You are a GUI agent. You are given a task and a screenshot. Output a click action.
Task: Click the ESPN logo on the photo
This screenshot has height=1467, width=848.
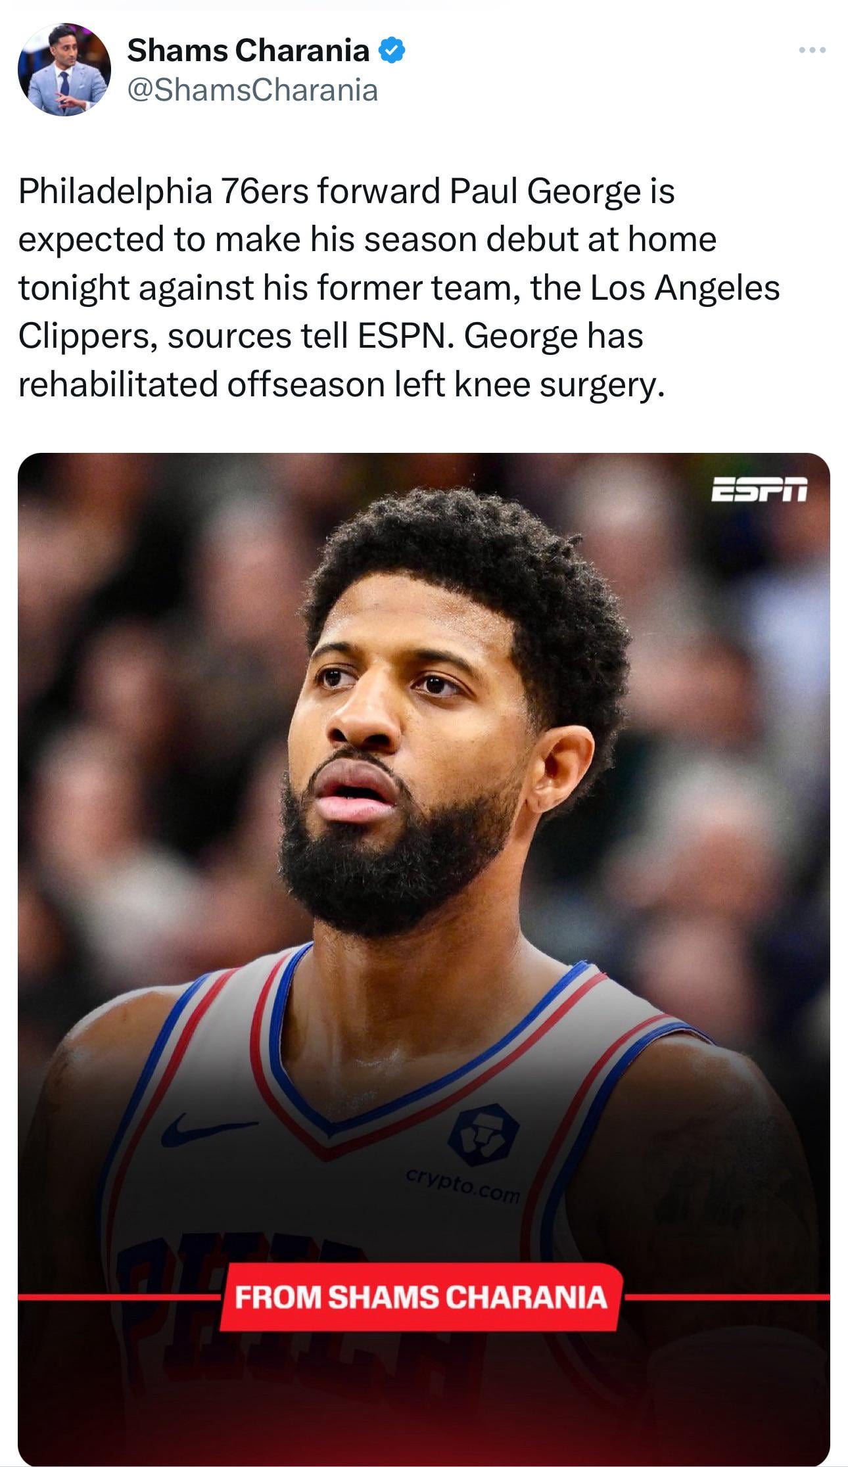click(x=759, y=490)
